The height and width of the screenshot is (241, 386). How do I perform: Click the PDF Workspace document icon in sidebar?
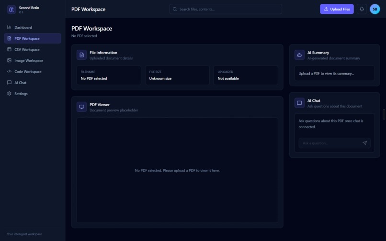[x=9, y=38]
